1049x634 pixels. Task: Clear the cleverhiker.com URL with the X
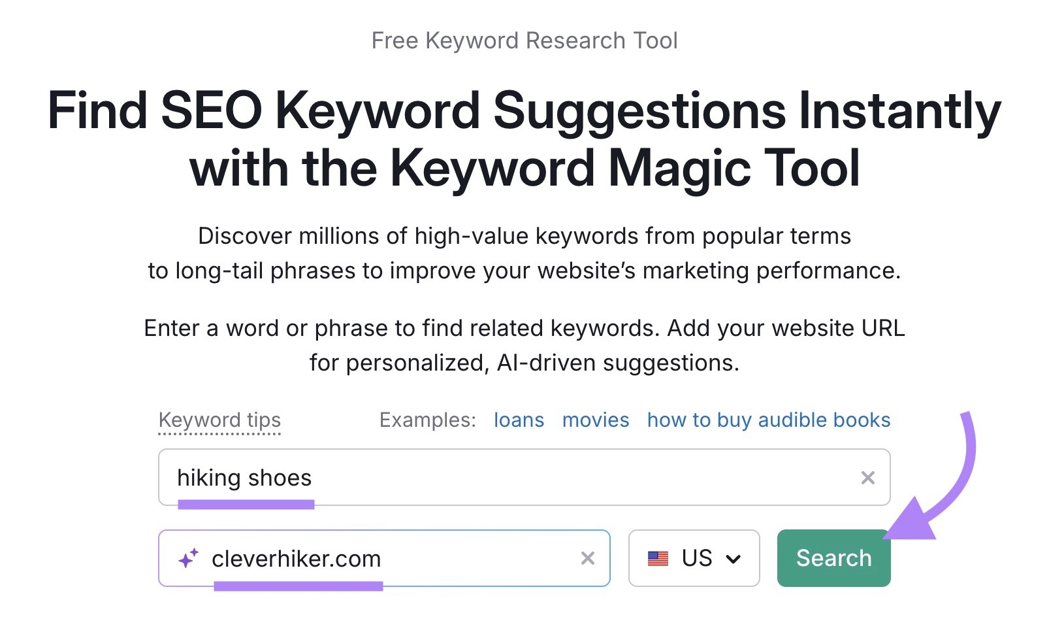(587, 558)
